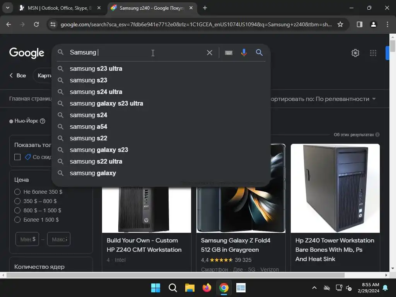This screenshot has width=396, height=297.
Task: Choose suggestion samsung galaxy s23 ultra
Action: tap(161, 104)
